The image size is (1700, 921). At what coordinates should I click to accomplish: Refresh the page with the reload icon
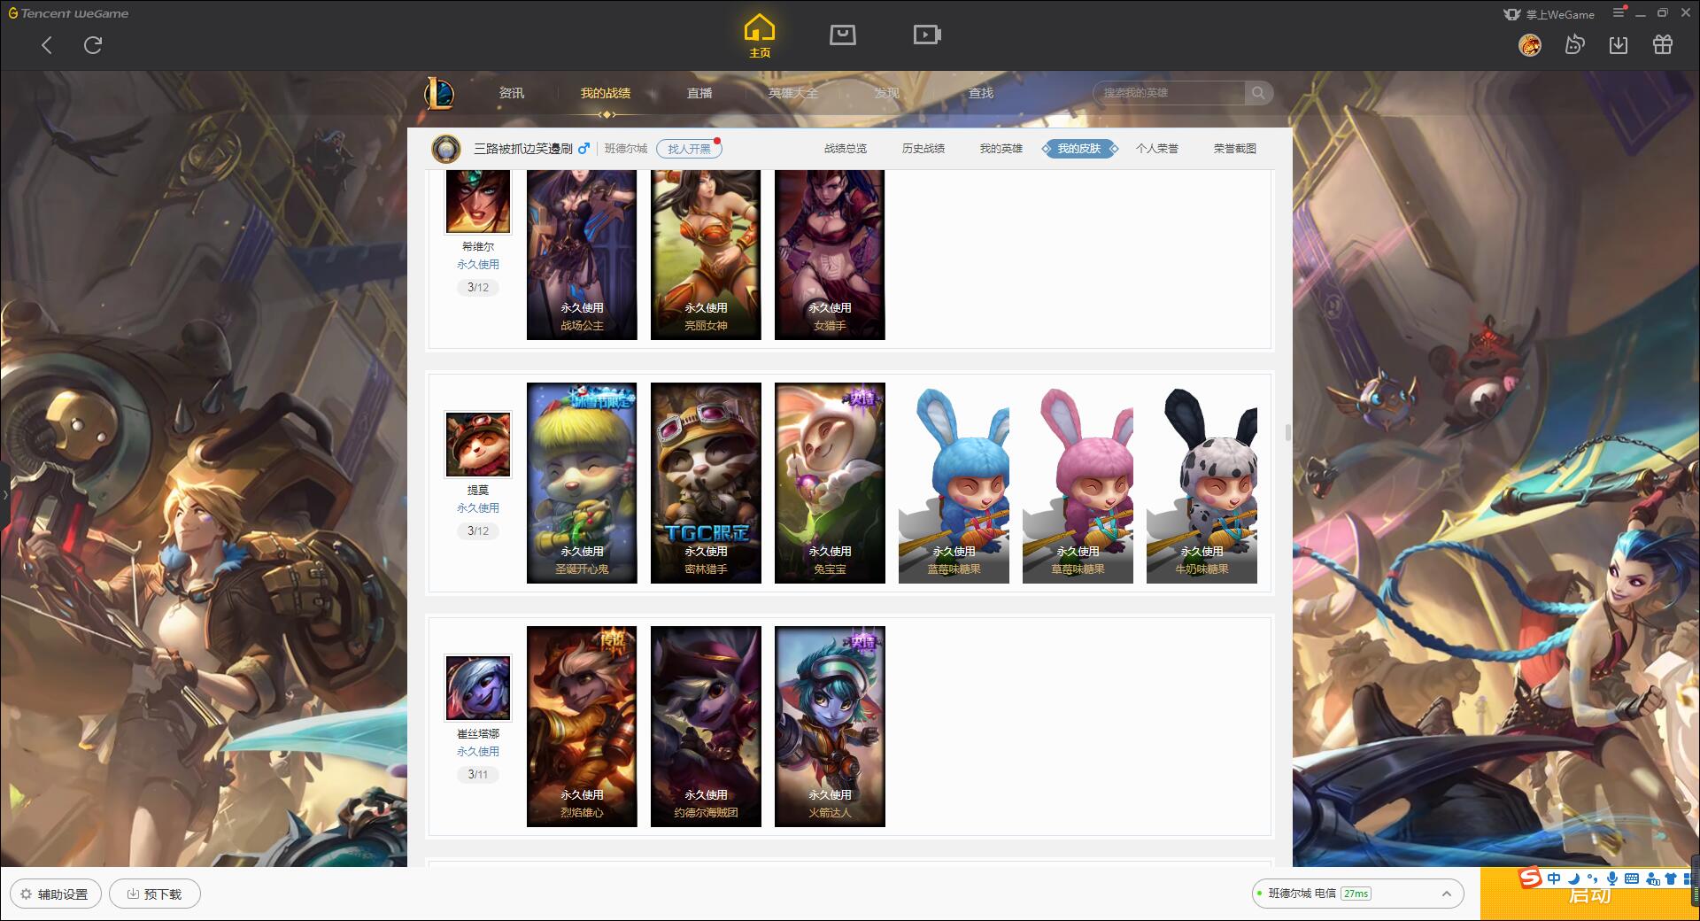click(93, 45)
